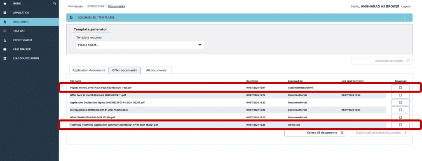Click Homepage breadcrumb link
This screenshot has width=422, height=161.
click(x=75, y=6)
